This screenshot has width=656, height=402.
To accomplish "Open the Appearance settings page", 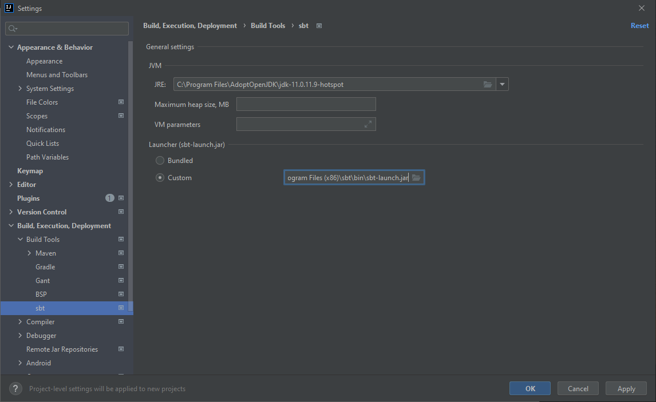I will point(44,61).
